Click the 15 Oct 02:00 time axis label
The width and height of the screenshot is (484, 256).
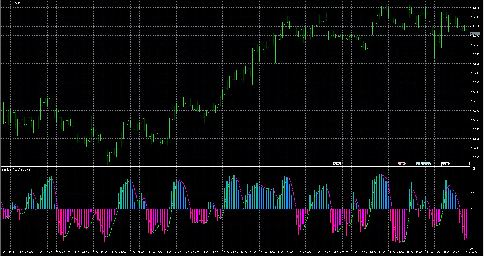click(396, 253)
